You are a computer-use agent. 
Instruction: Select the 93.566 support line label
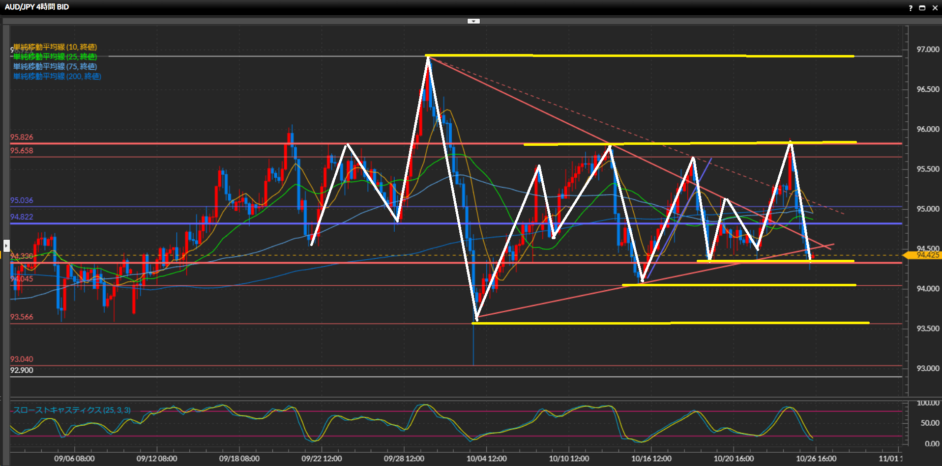coord(22,317)
